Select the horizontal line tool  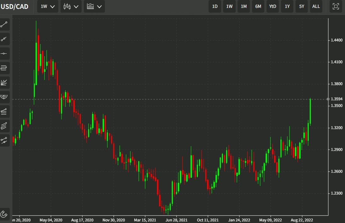pyautogui.click(x=4, y=54)
